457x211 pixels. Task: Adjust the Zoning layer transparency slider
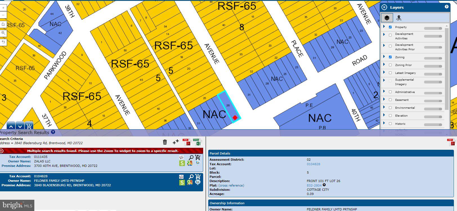click(x=433, y=58)
